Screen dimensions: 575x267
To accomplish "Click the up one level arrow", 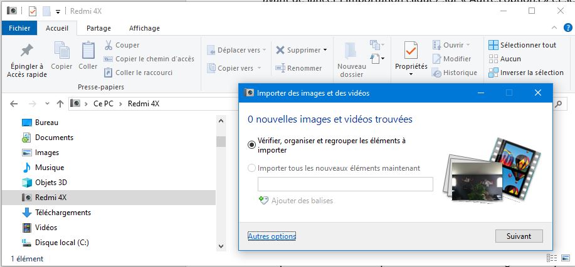I will click(60, 104).
